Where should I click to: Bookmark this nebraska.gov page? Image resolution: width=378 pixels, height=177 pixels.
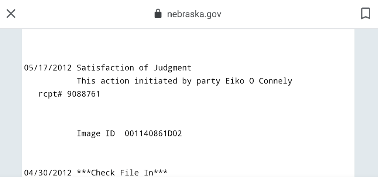[365, 14]
